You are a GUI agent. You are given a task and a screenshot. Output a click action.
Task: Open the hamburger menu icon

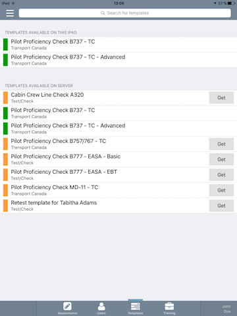tap(10, 13)
